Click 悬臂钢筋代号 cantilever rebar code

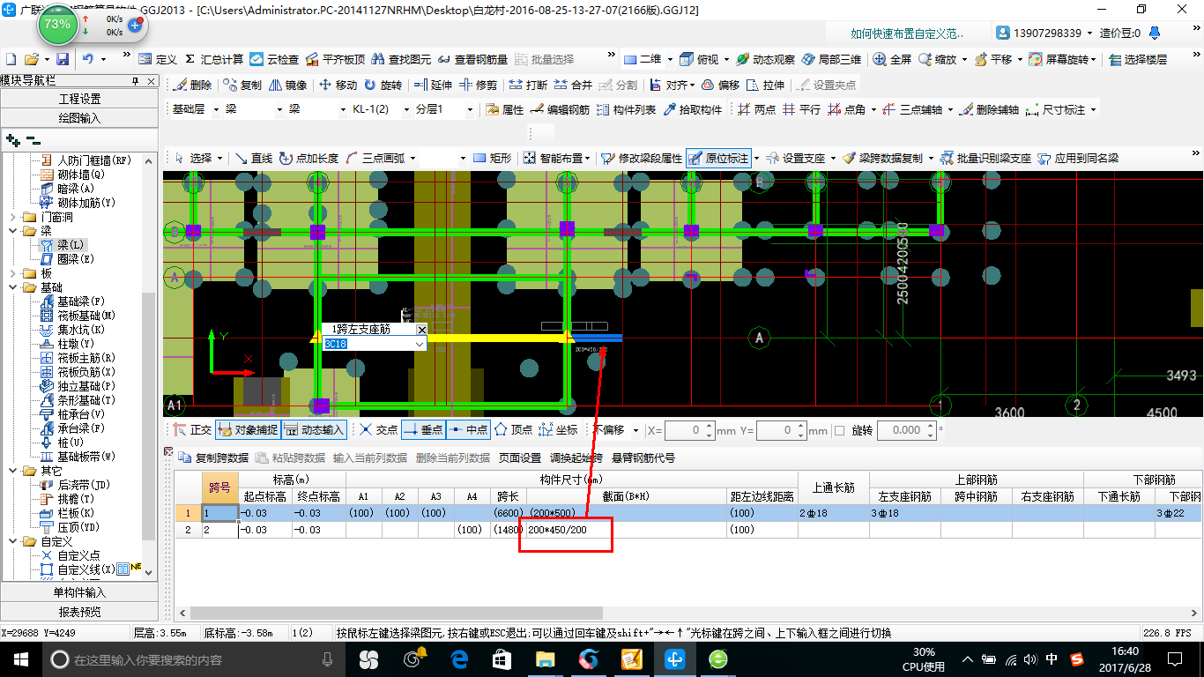(x=643, y=458)
